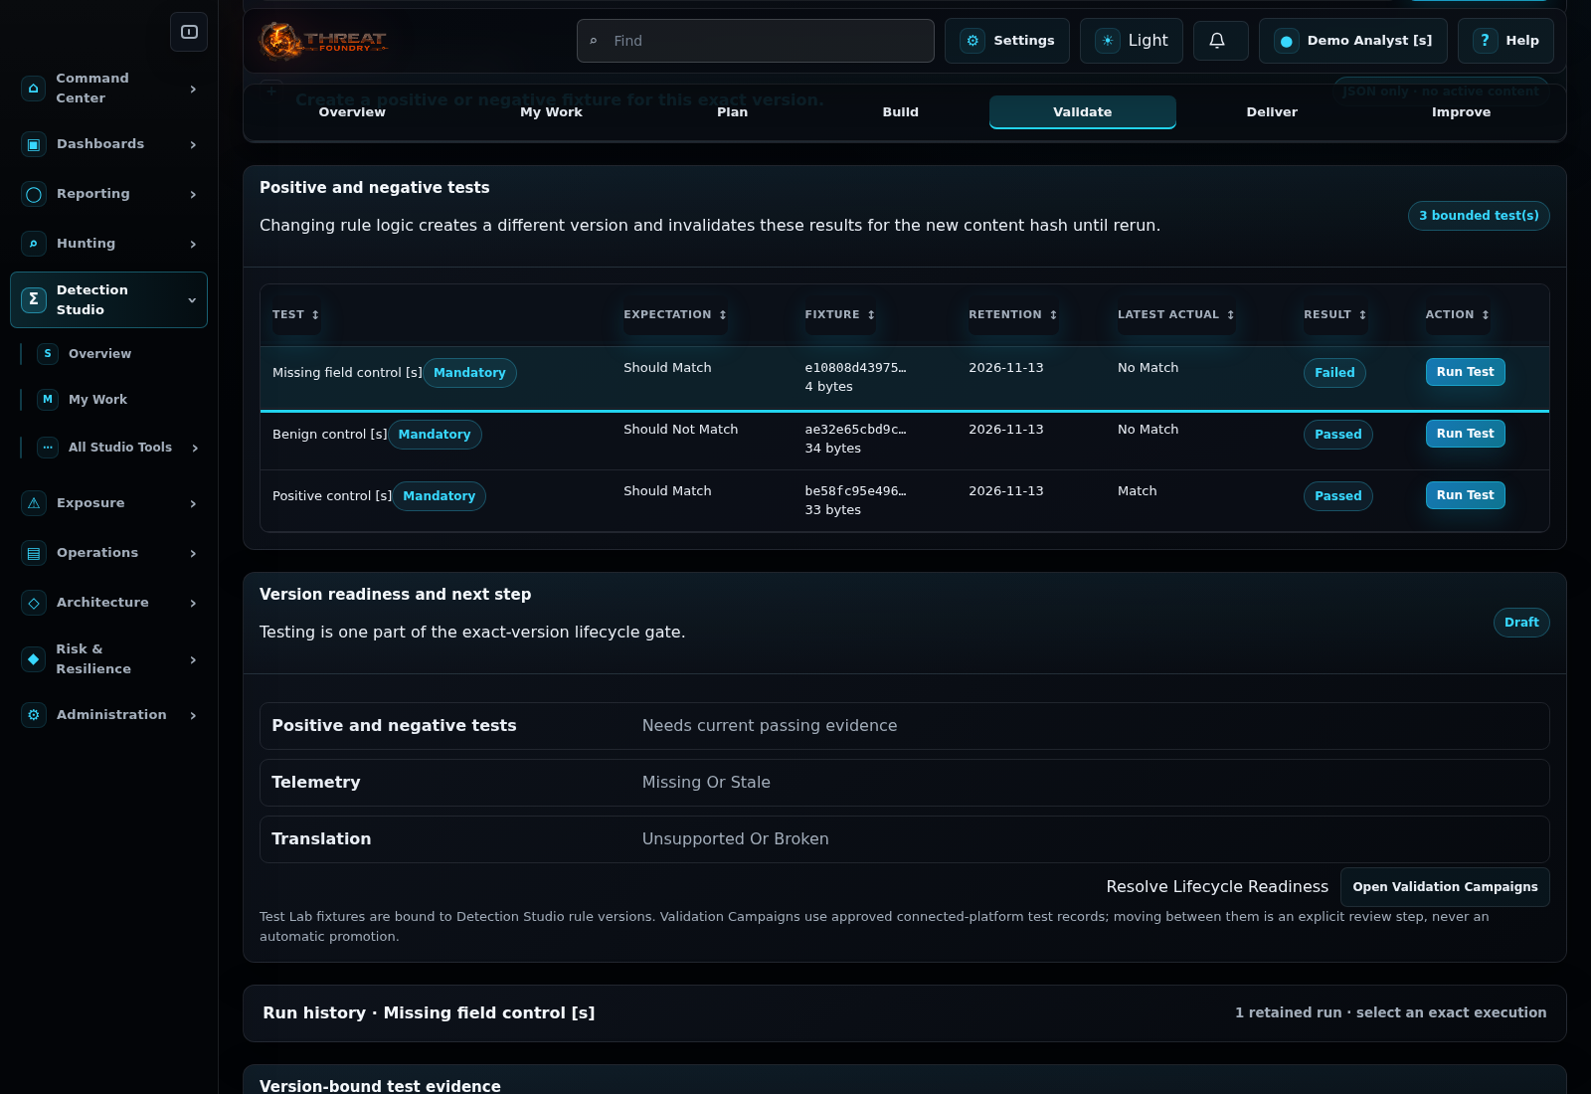Click the Draft status badge
The height and width of the screenshot is (1094, 1591).
tap(1521, 623)
